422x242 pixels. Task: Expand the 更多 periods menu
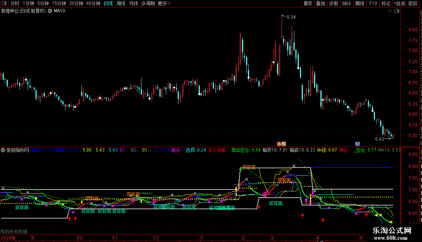click(x=164, y=3)
